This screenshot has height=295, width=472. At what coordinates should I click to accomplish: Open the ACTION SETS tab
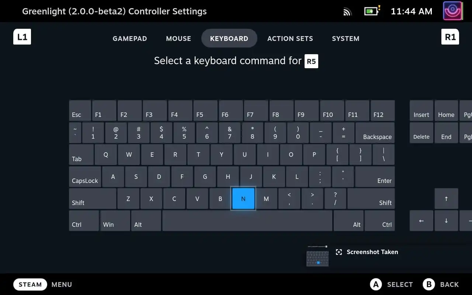(x=290, y=38)
